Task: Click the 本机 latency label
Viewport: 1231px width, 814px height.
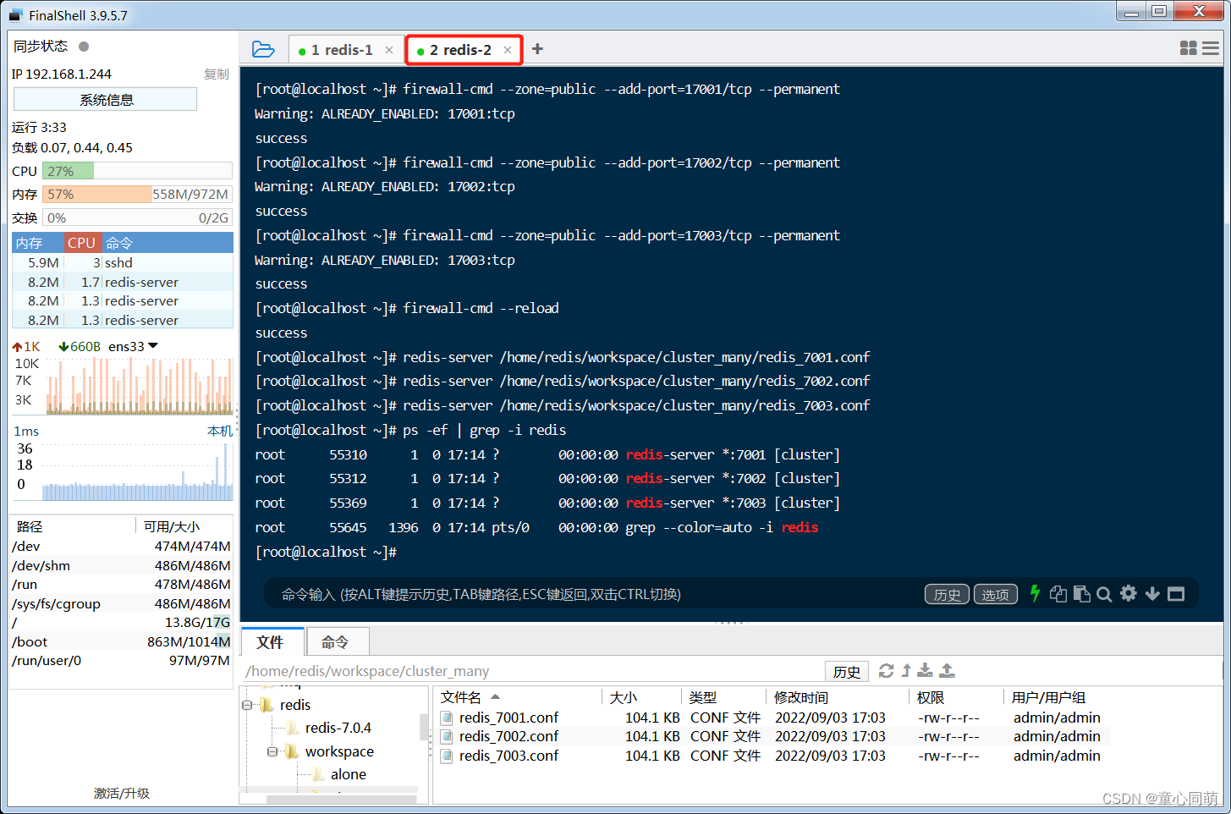Action: pos(220,432)
